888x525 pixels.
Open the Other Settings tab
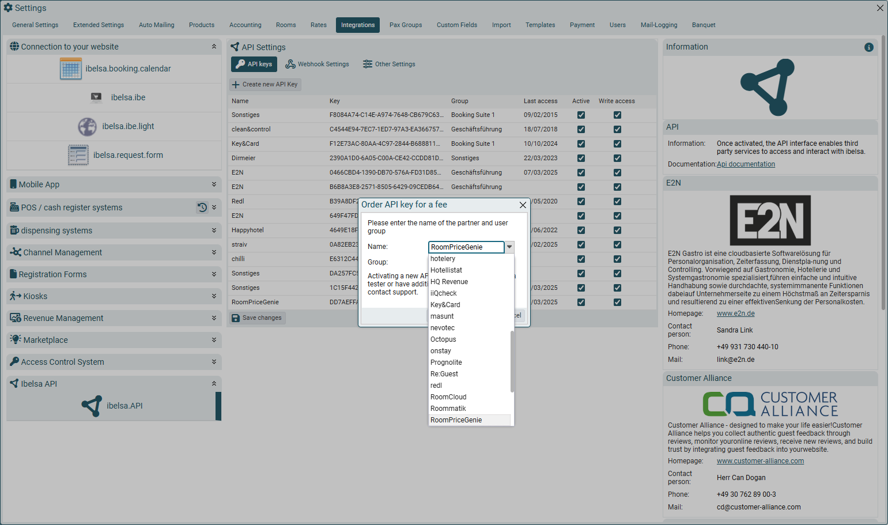pos(389,64)
